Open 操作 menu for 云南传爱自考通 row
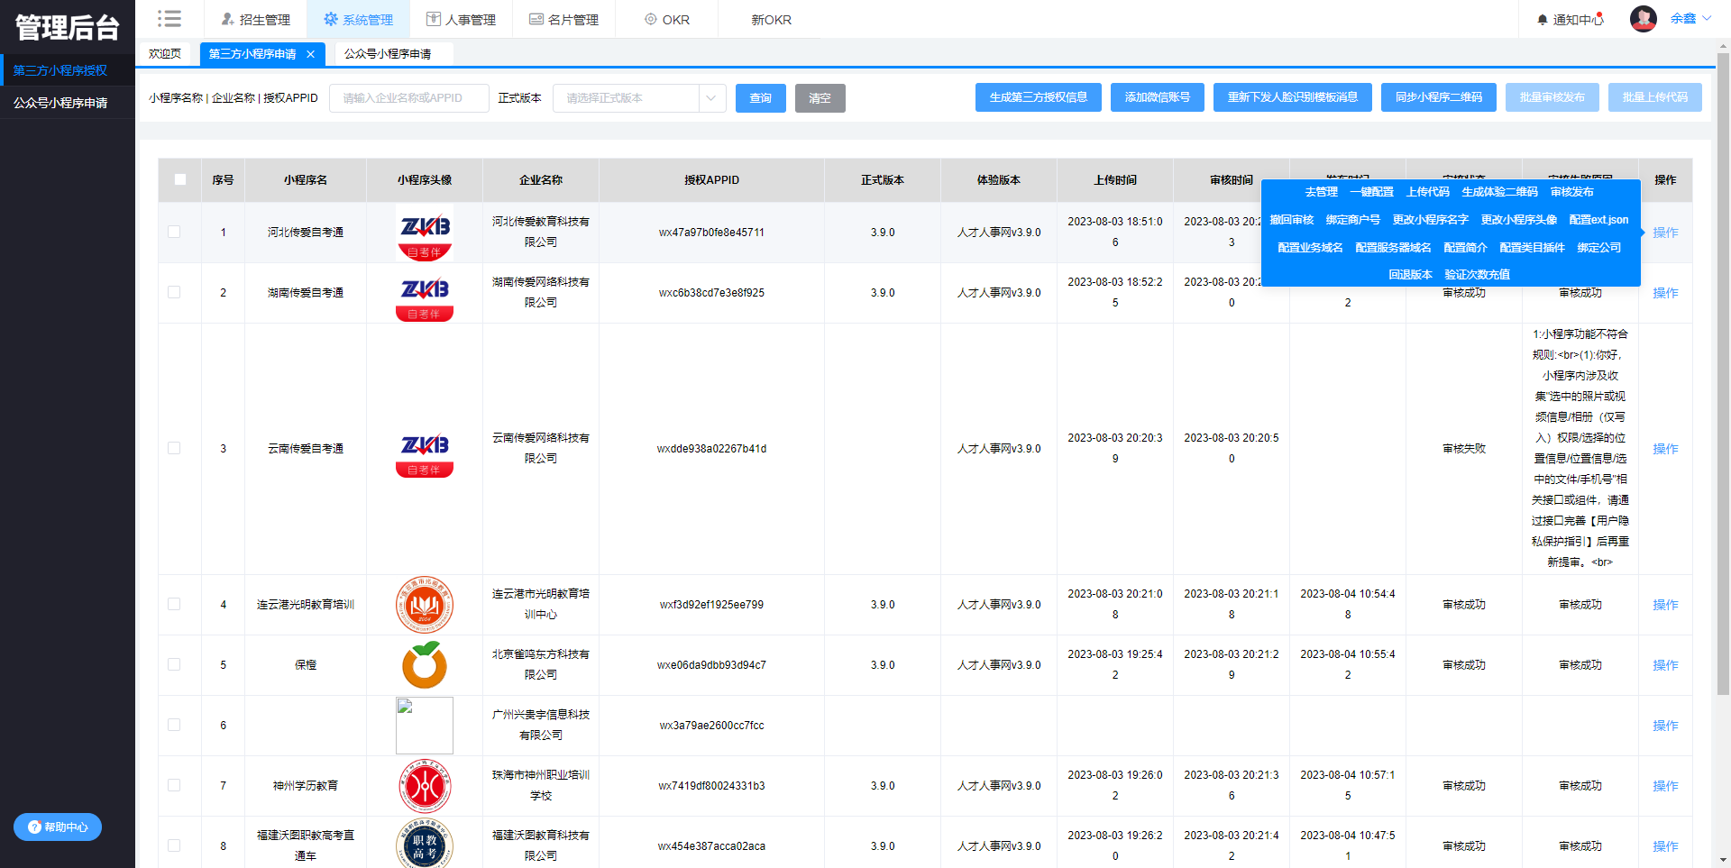 pyautogui.click(x=1664, y=449)
